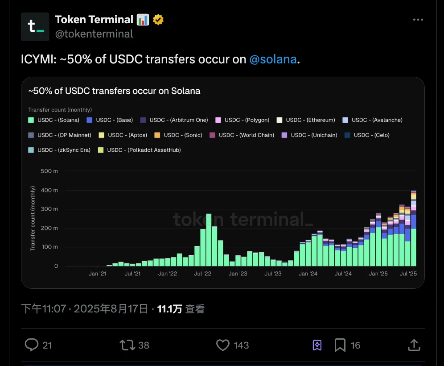Open the @solana mention link

click(273, 59)
